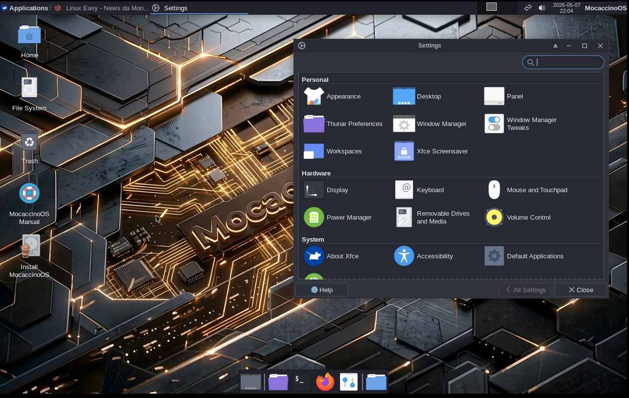Open the settings manager icon in dock
This screenshot has width=629, height=398.
[x=348, y=381]
